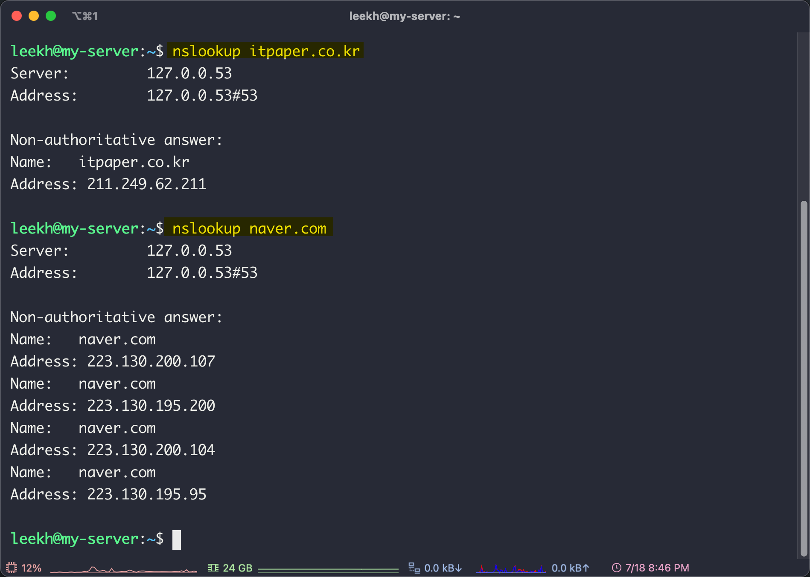Viewport: 810px width, 577px height.
Task: Click the clock icon beside 7/18 8:46 PM
Action: coord(616,568)
